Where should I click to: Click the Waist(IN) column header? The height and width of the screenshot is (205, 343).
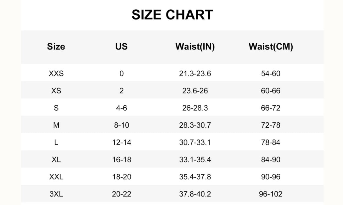point(195,47)
